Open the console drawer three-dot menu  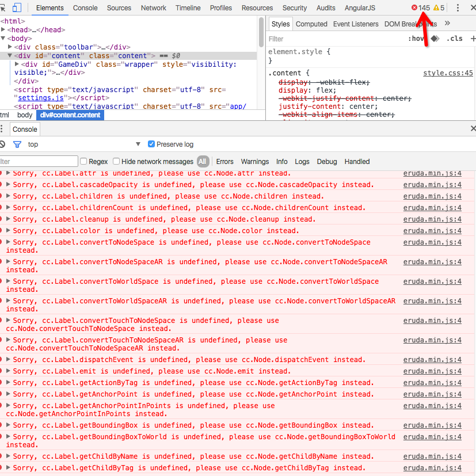click(x=2, y=129)
